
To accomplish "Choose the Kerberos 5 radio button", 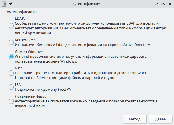I will 11,42.
